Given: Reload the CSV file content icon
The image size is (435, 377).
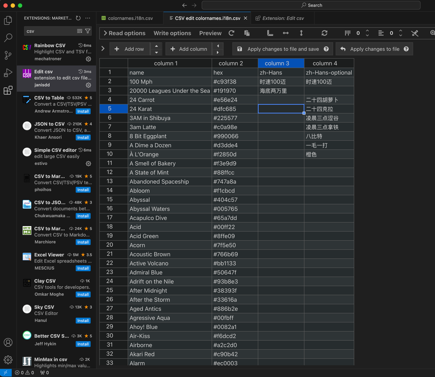Looking at the screenshot, I should 231,33.
